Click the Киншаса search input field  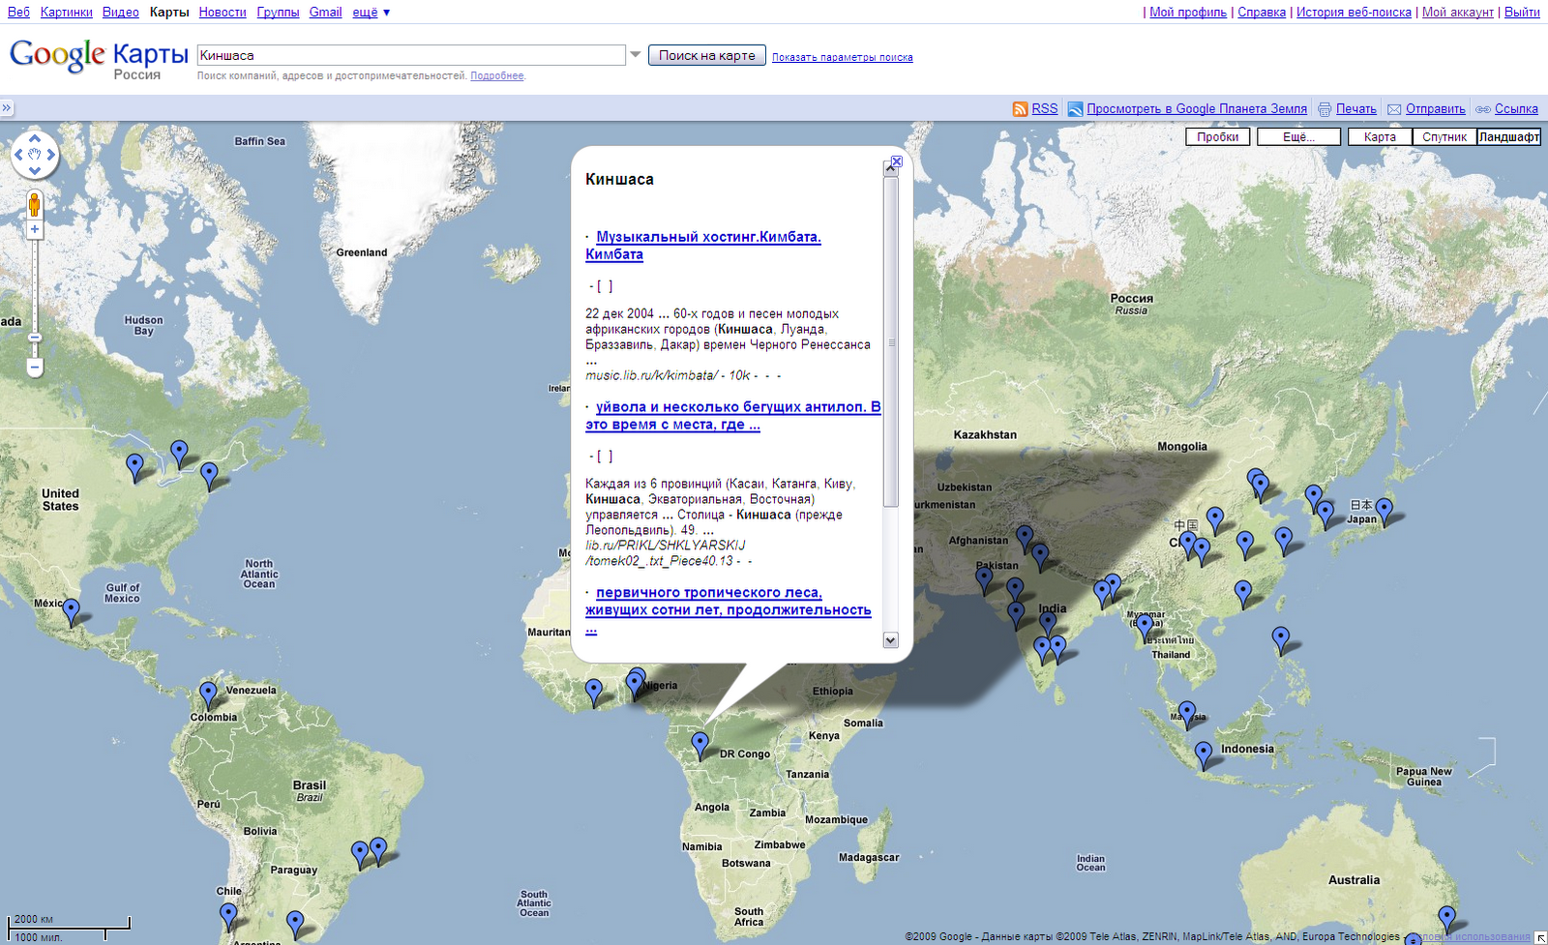click(x=411, y=55)
